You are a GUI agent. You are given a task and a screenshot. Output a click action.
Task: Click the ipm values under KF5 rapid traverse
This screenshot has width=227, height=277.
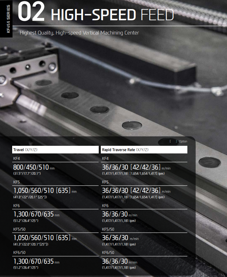click(x=133, y=197)
